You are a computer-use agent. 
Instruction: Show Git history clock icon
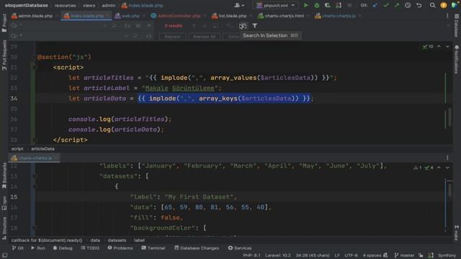tap(408, 5)
